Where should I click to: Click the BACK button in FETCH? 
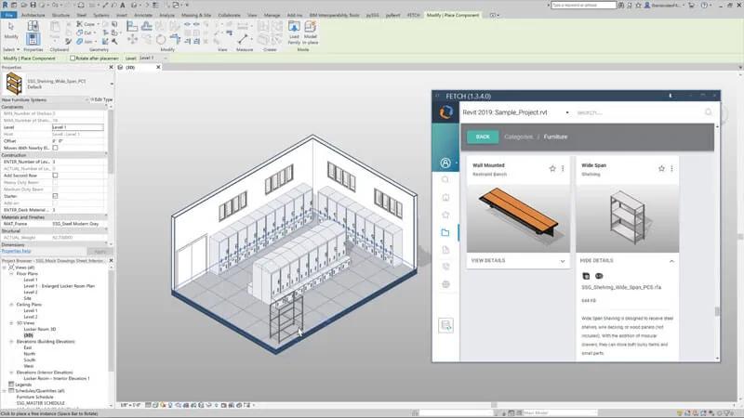click(x=483, y=137)
